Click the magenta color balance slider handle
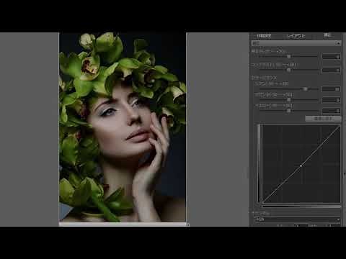Screen dimensions: 346x259 [x=289, y=100]
